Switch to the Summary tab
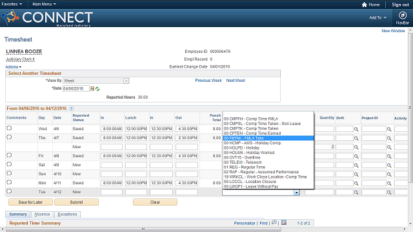 [18, 215]
